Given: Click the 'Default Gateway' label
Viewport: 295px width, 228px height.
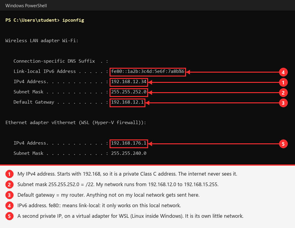Looking at the screenshot, I should (34, 102).
